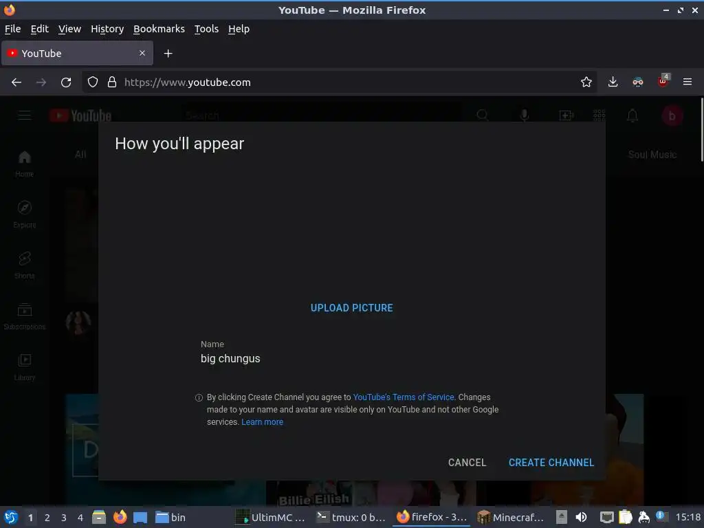Screen dimensions: 704x528
Task: Open Explore in YouTube sidebar
Action: 25,214
